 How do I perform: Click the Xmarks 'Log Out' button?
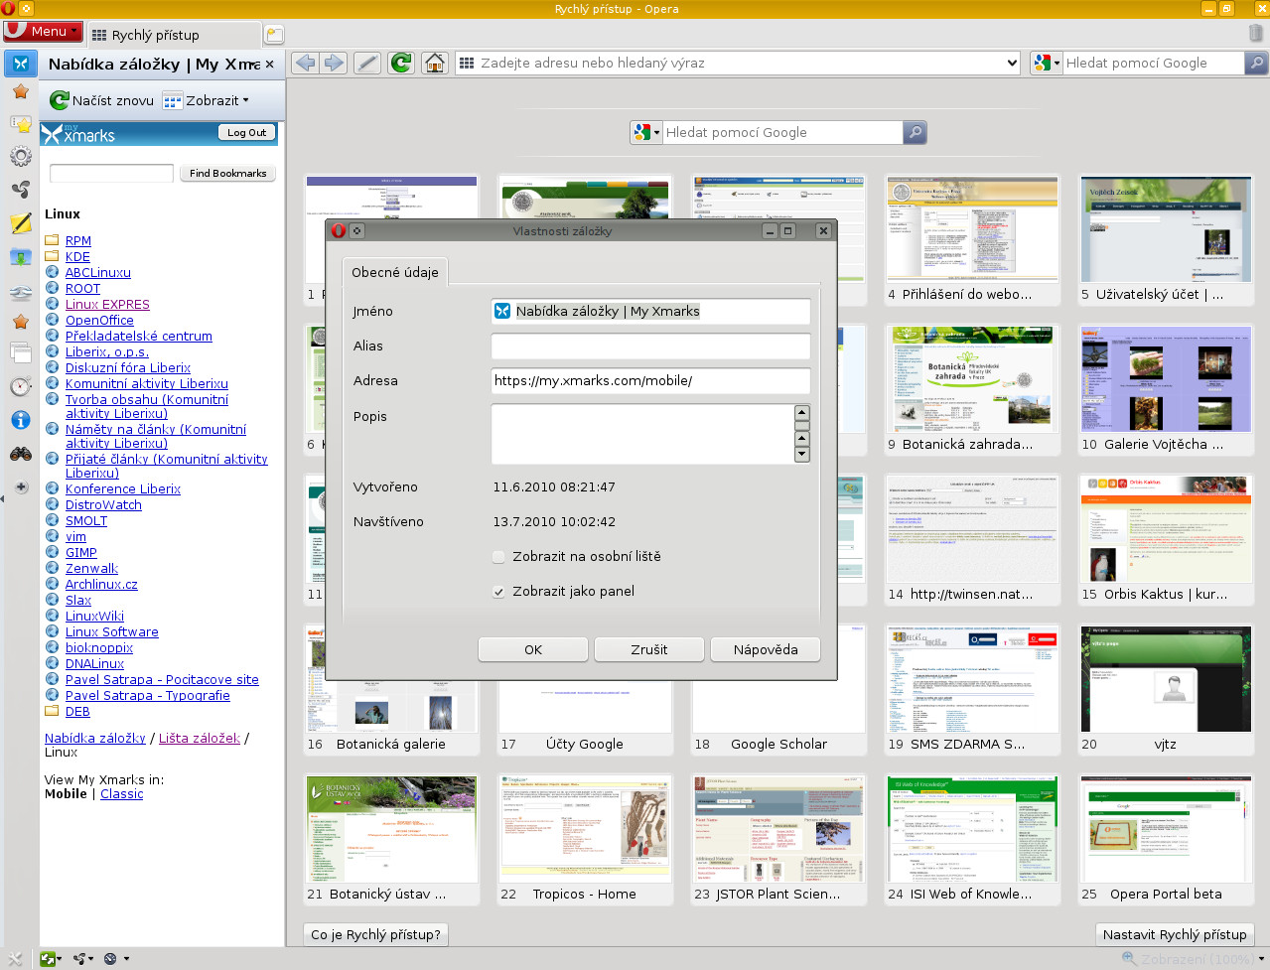tap(246, 133)
